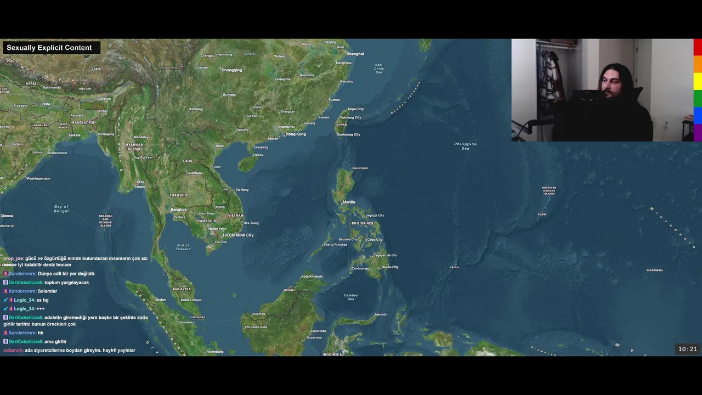Click the Phnom Penh label
The image size is (702, 395).
tap(217, 229)
